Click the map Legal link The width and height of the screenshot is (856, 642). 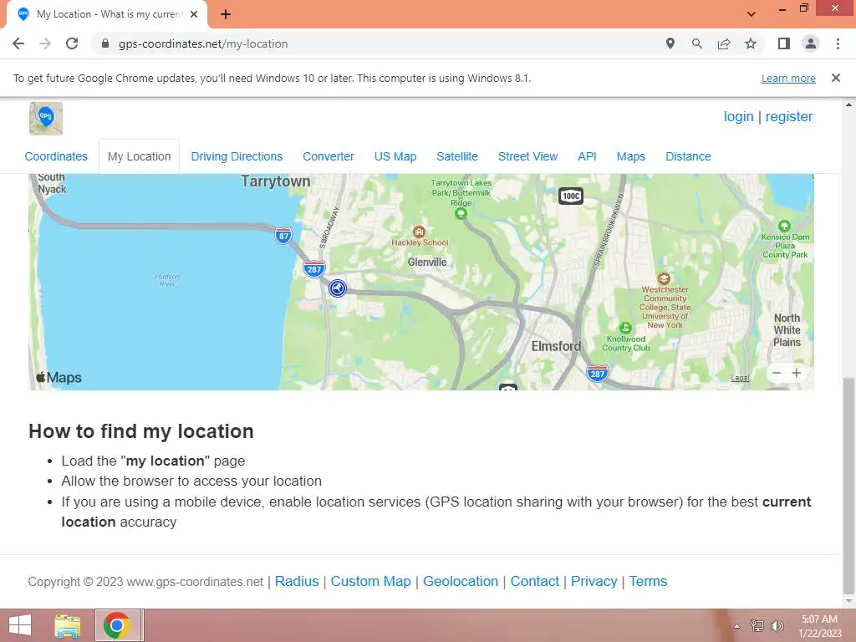[x=740, y=378]
